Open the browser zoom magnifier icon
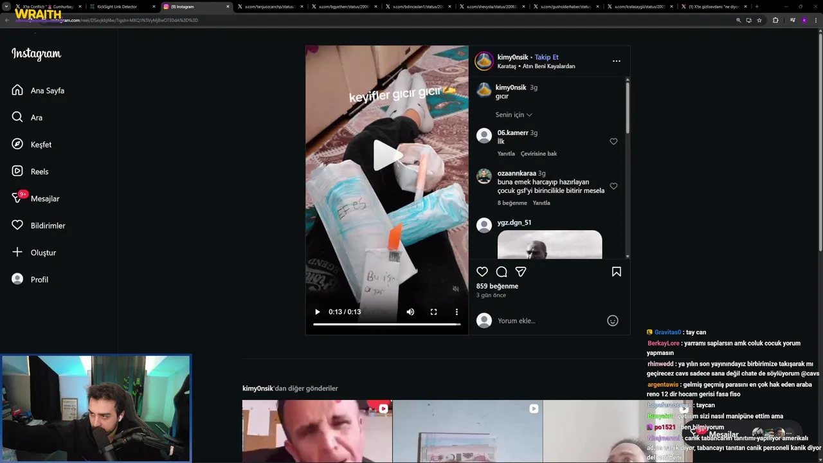The height and width of the screenshot is (463, 823). pyautogui.click(x=739, y=20)
